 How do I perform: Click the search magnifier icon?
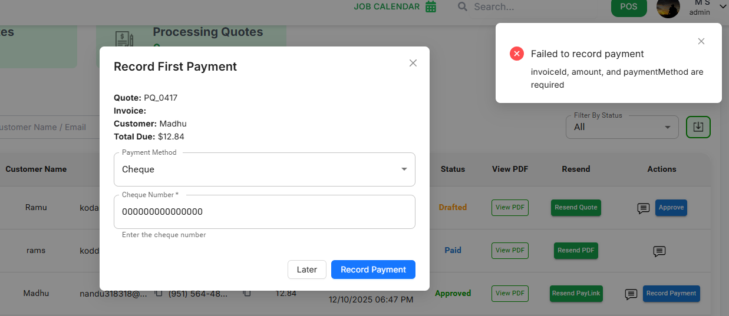[x=463, y=6]
